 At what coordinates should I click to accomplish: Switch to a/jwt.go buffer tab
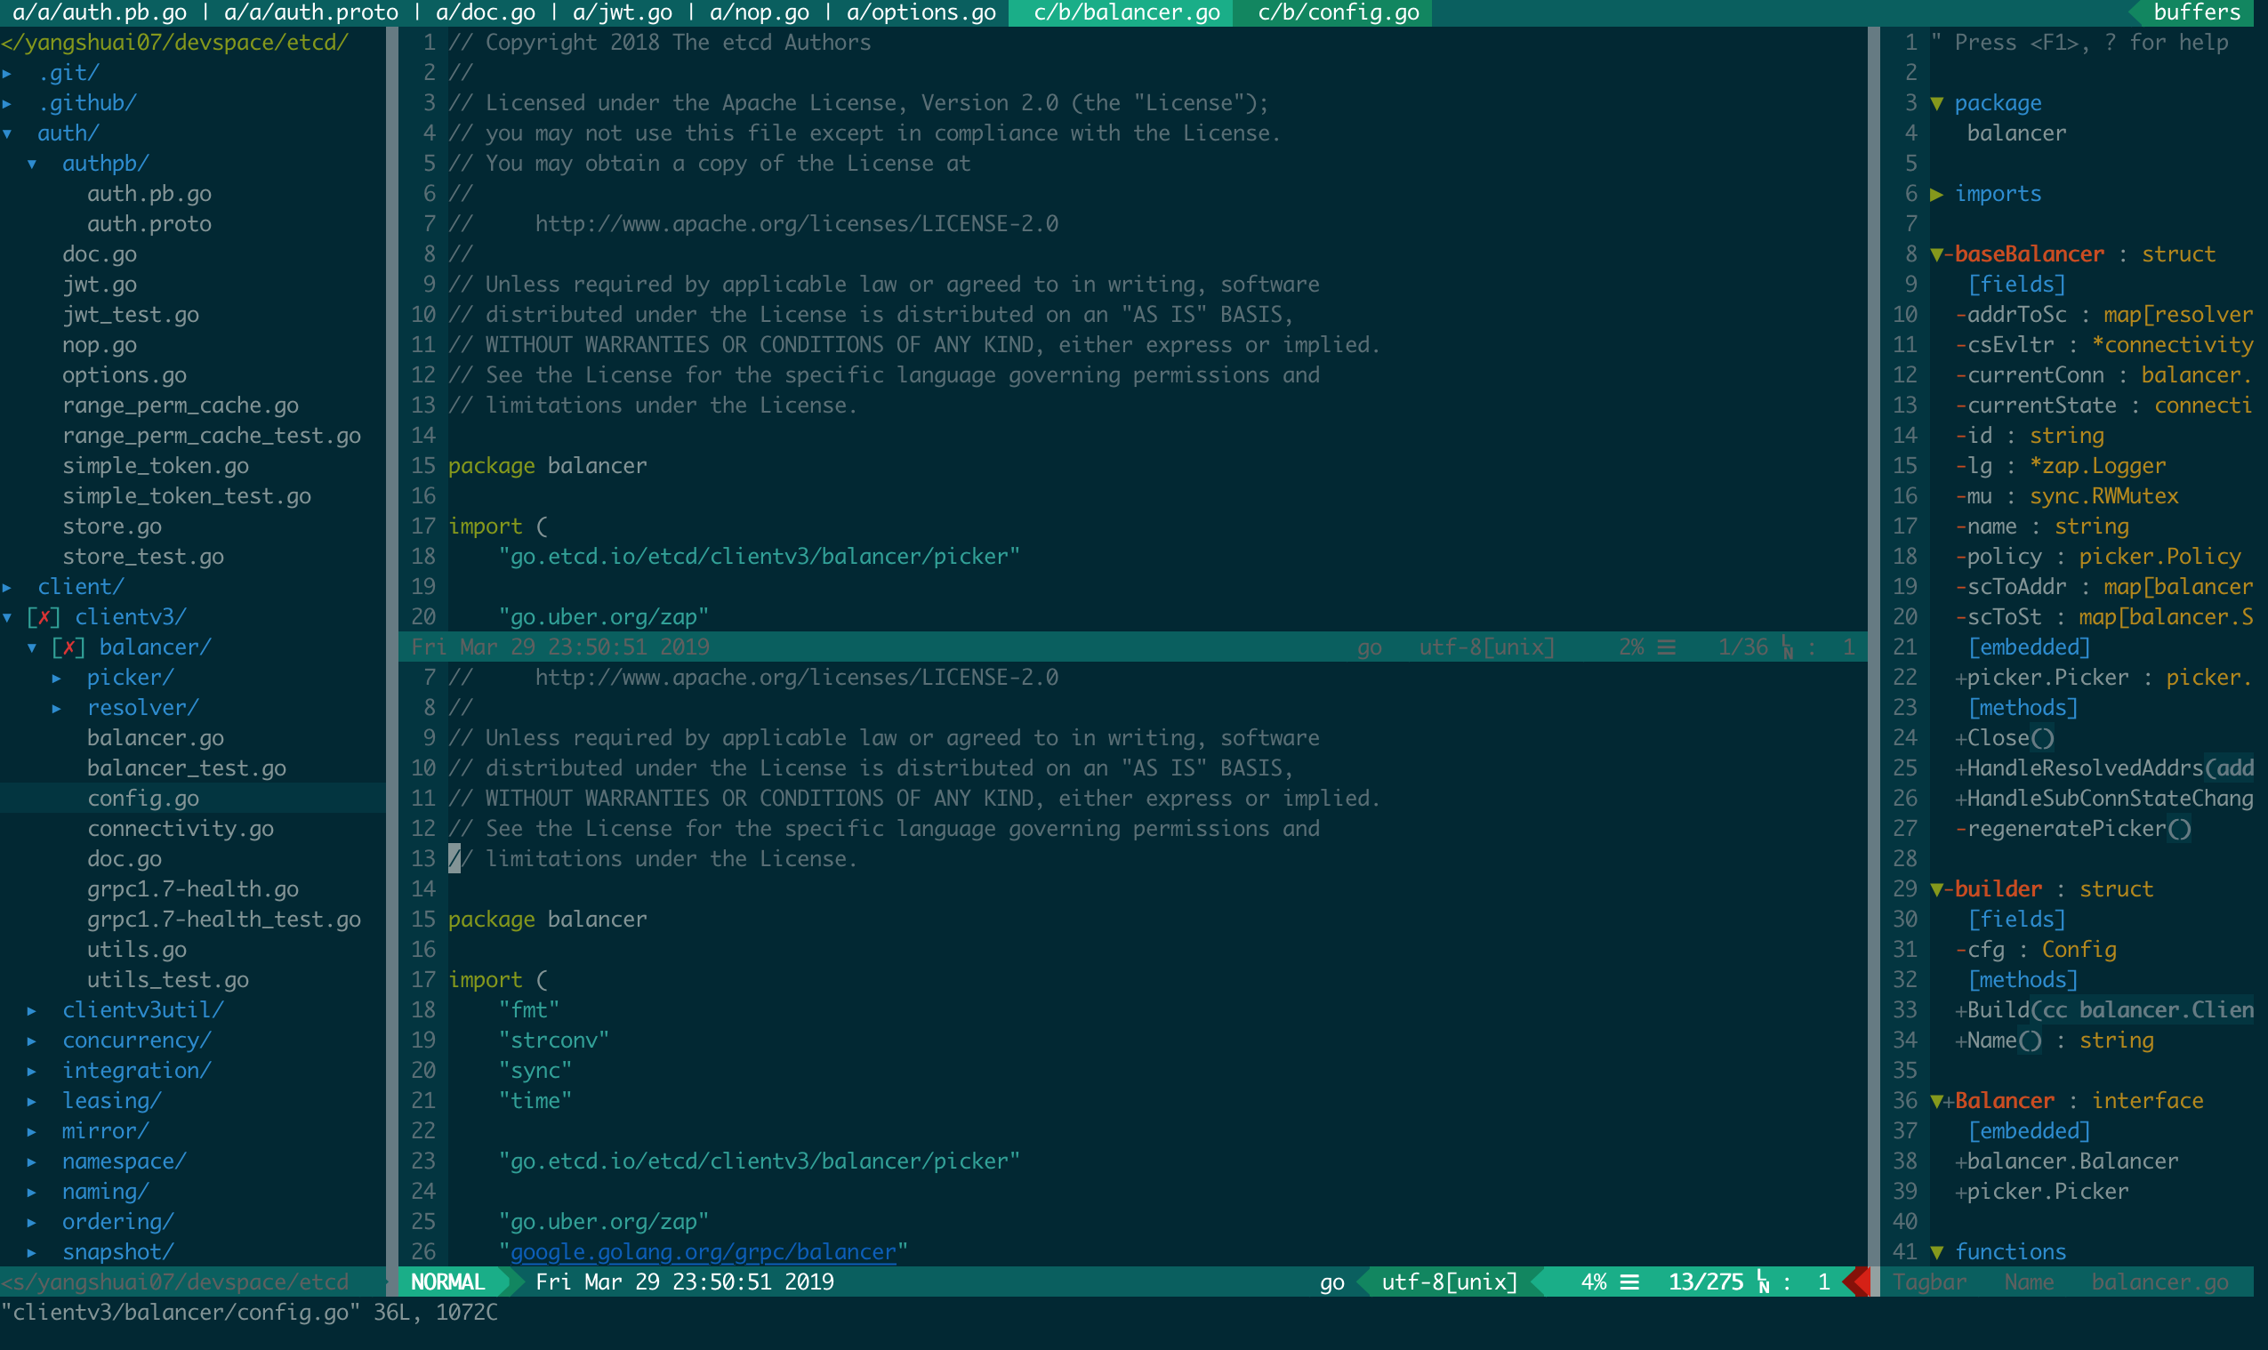(x=623, y=12)
